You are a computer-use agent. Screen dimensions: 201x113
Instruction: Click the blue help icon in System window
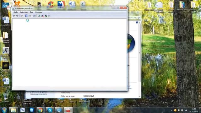point(137,22)
